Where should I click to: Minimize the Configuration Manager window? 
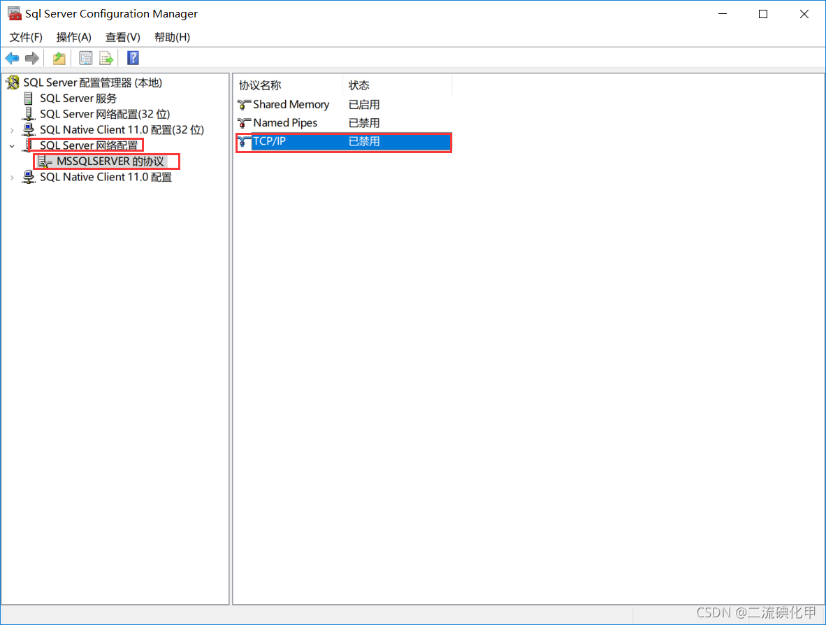pyautogui.click(x=722, y=14)
